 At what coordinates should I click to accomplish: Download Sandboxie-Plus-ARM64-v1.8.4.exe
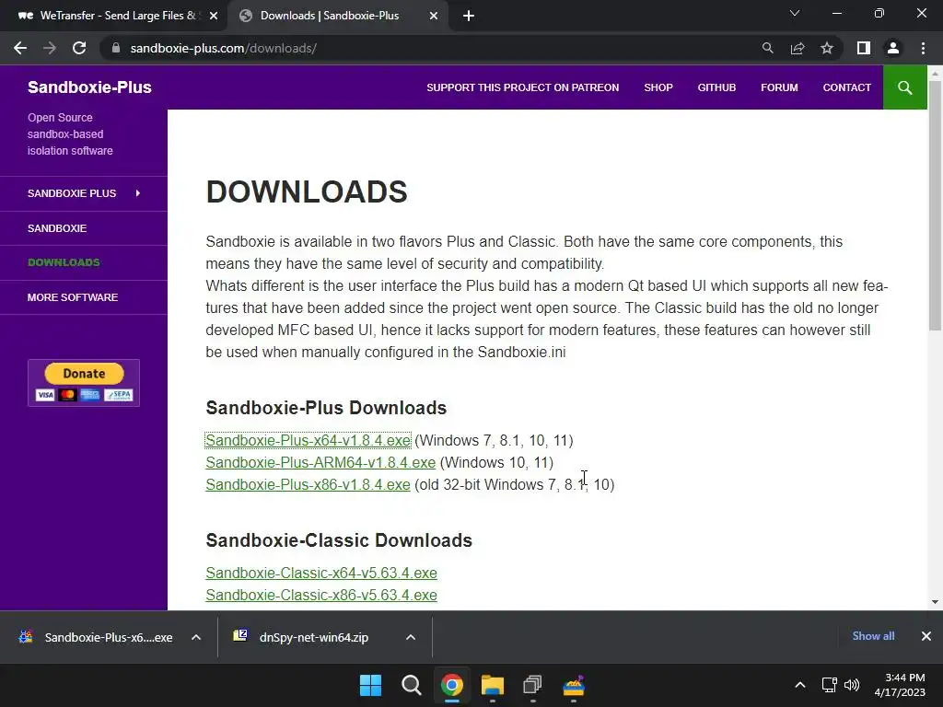pyautogui.click(x=320, y=463)
